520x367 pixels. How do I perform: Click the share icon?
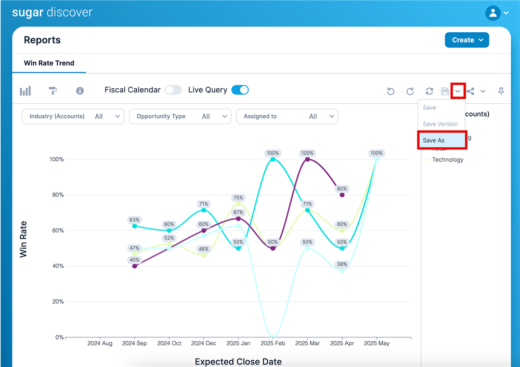470,91
